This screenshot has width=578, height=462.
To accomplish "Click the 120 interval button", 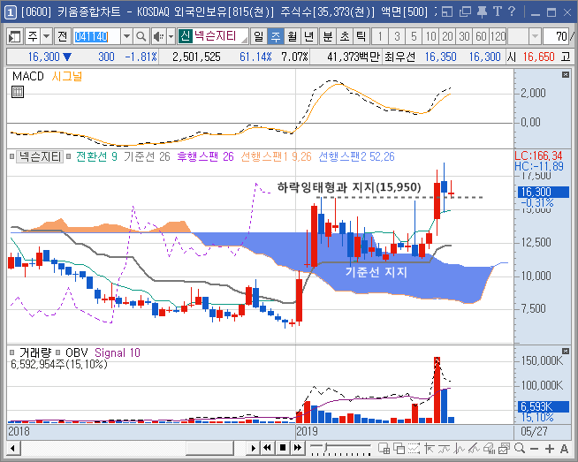I will (x=498, y=36).
